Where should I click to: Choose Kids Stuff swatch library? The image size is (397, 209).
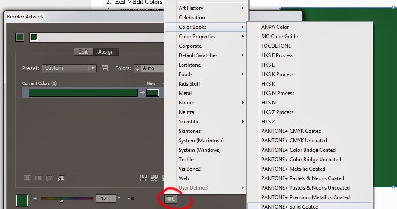pyautogui.click(x=205, y=83)
